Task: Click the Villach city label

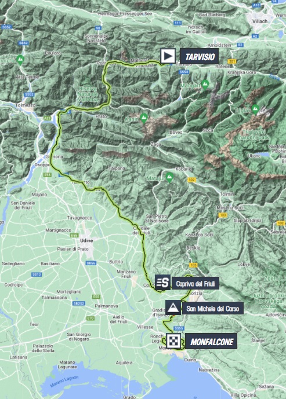Action: pyautogui.click(x=260, y=21)
